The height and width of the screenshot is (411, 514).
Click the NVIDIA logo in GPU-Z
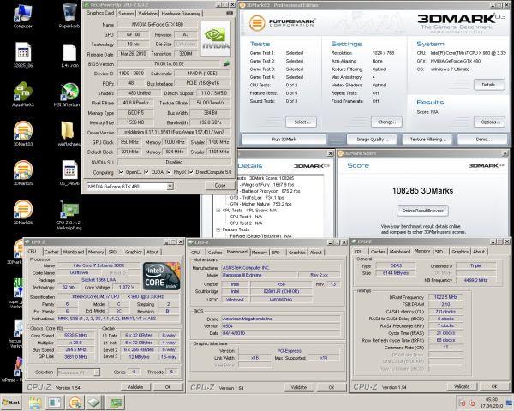click(216, 39)
